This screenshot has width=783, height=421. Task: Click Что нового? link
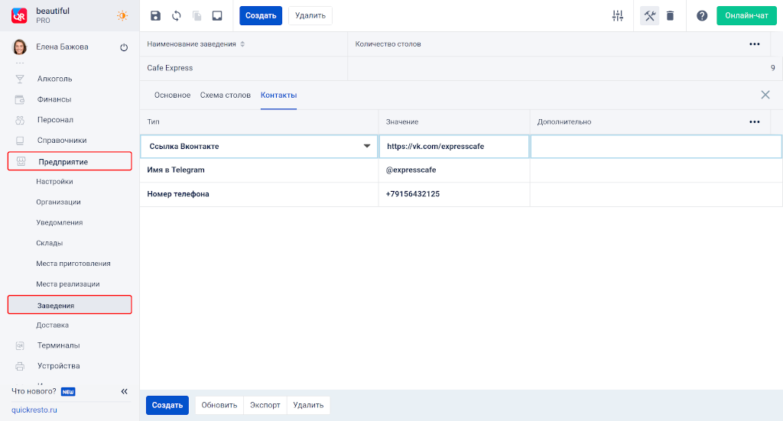tap(34, 391)
